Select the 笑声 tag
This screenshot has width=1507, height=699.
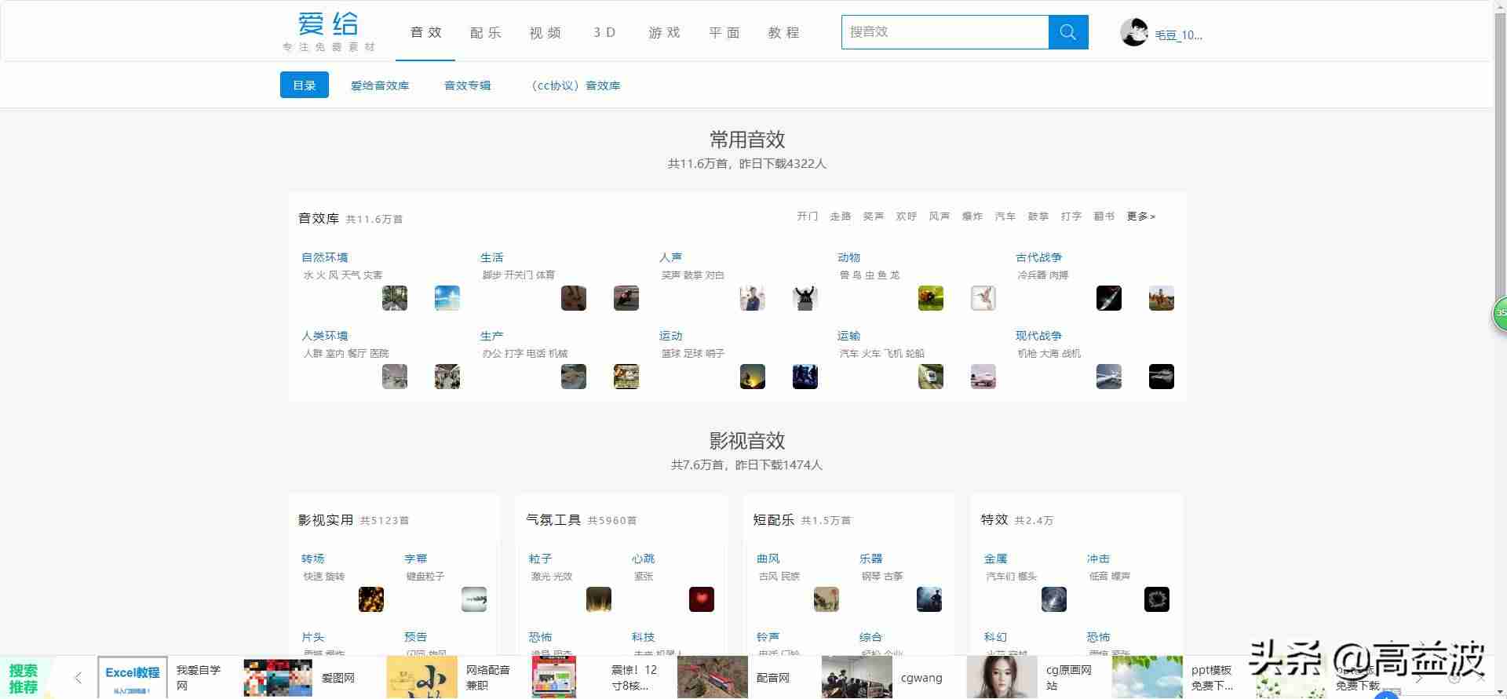coord(874,217)
